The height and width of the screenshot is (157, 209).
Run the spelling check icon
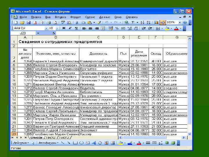pyautogui.click(x=63, y=23)
